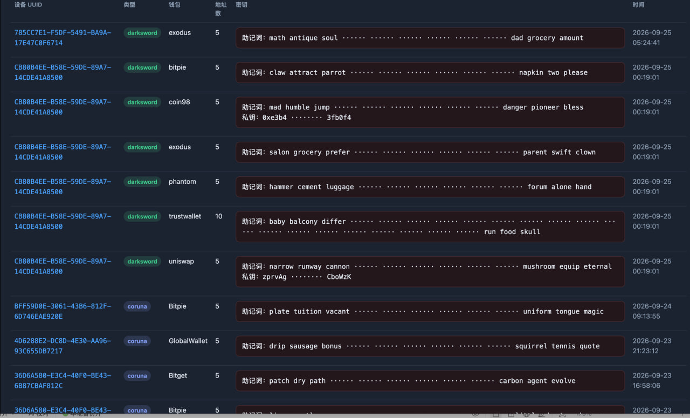Select the GlobalWallet wallet name
This screenshot has height=418, width=690.
pos(188,341)
